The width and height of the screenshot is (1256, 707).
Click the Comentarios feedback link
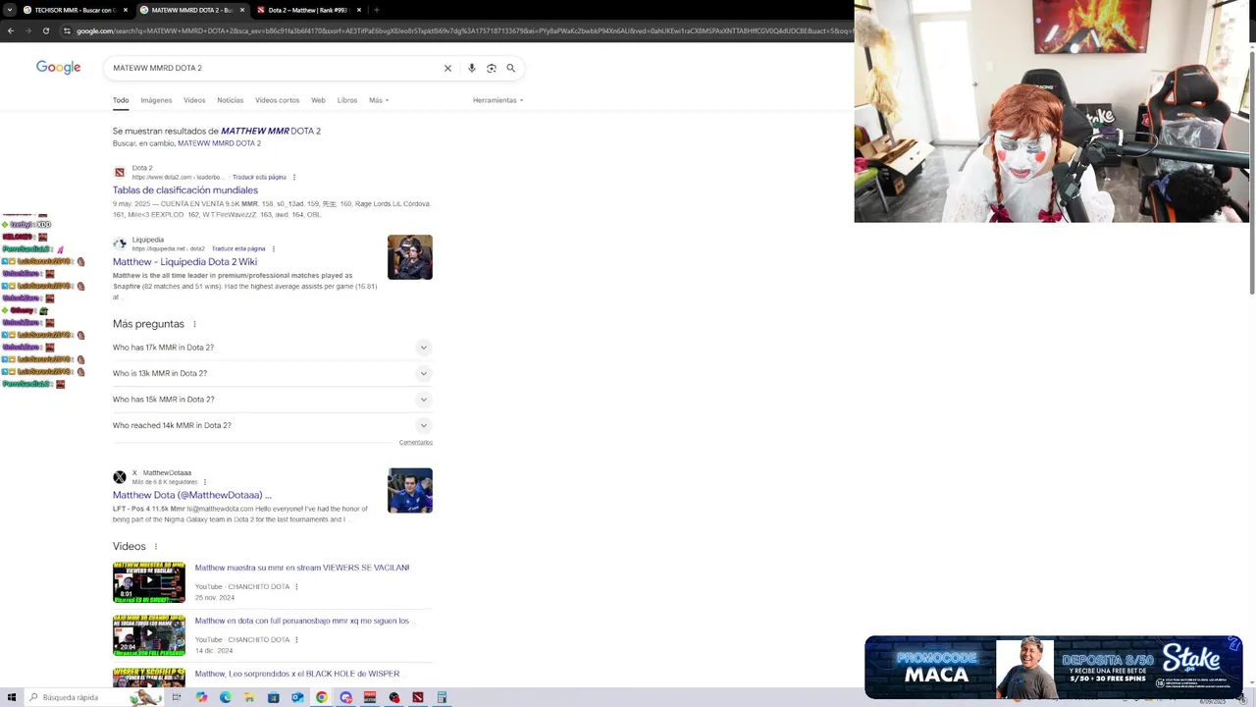[416, 443]
